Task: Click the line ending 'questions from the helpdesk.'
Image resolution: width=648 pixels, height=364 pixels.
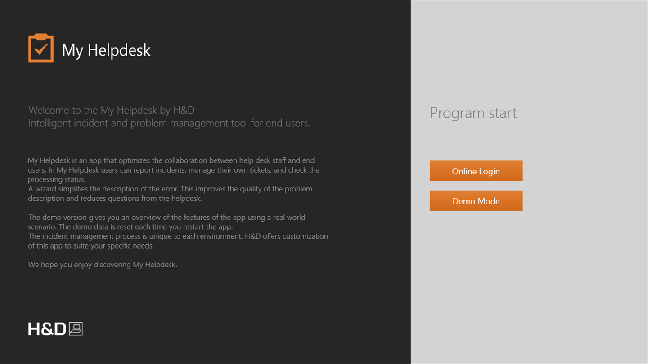Action: tap(115, 198)
